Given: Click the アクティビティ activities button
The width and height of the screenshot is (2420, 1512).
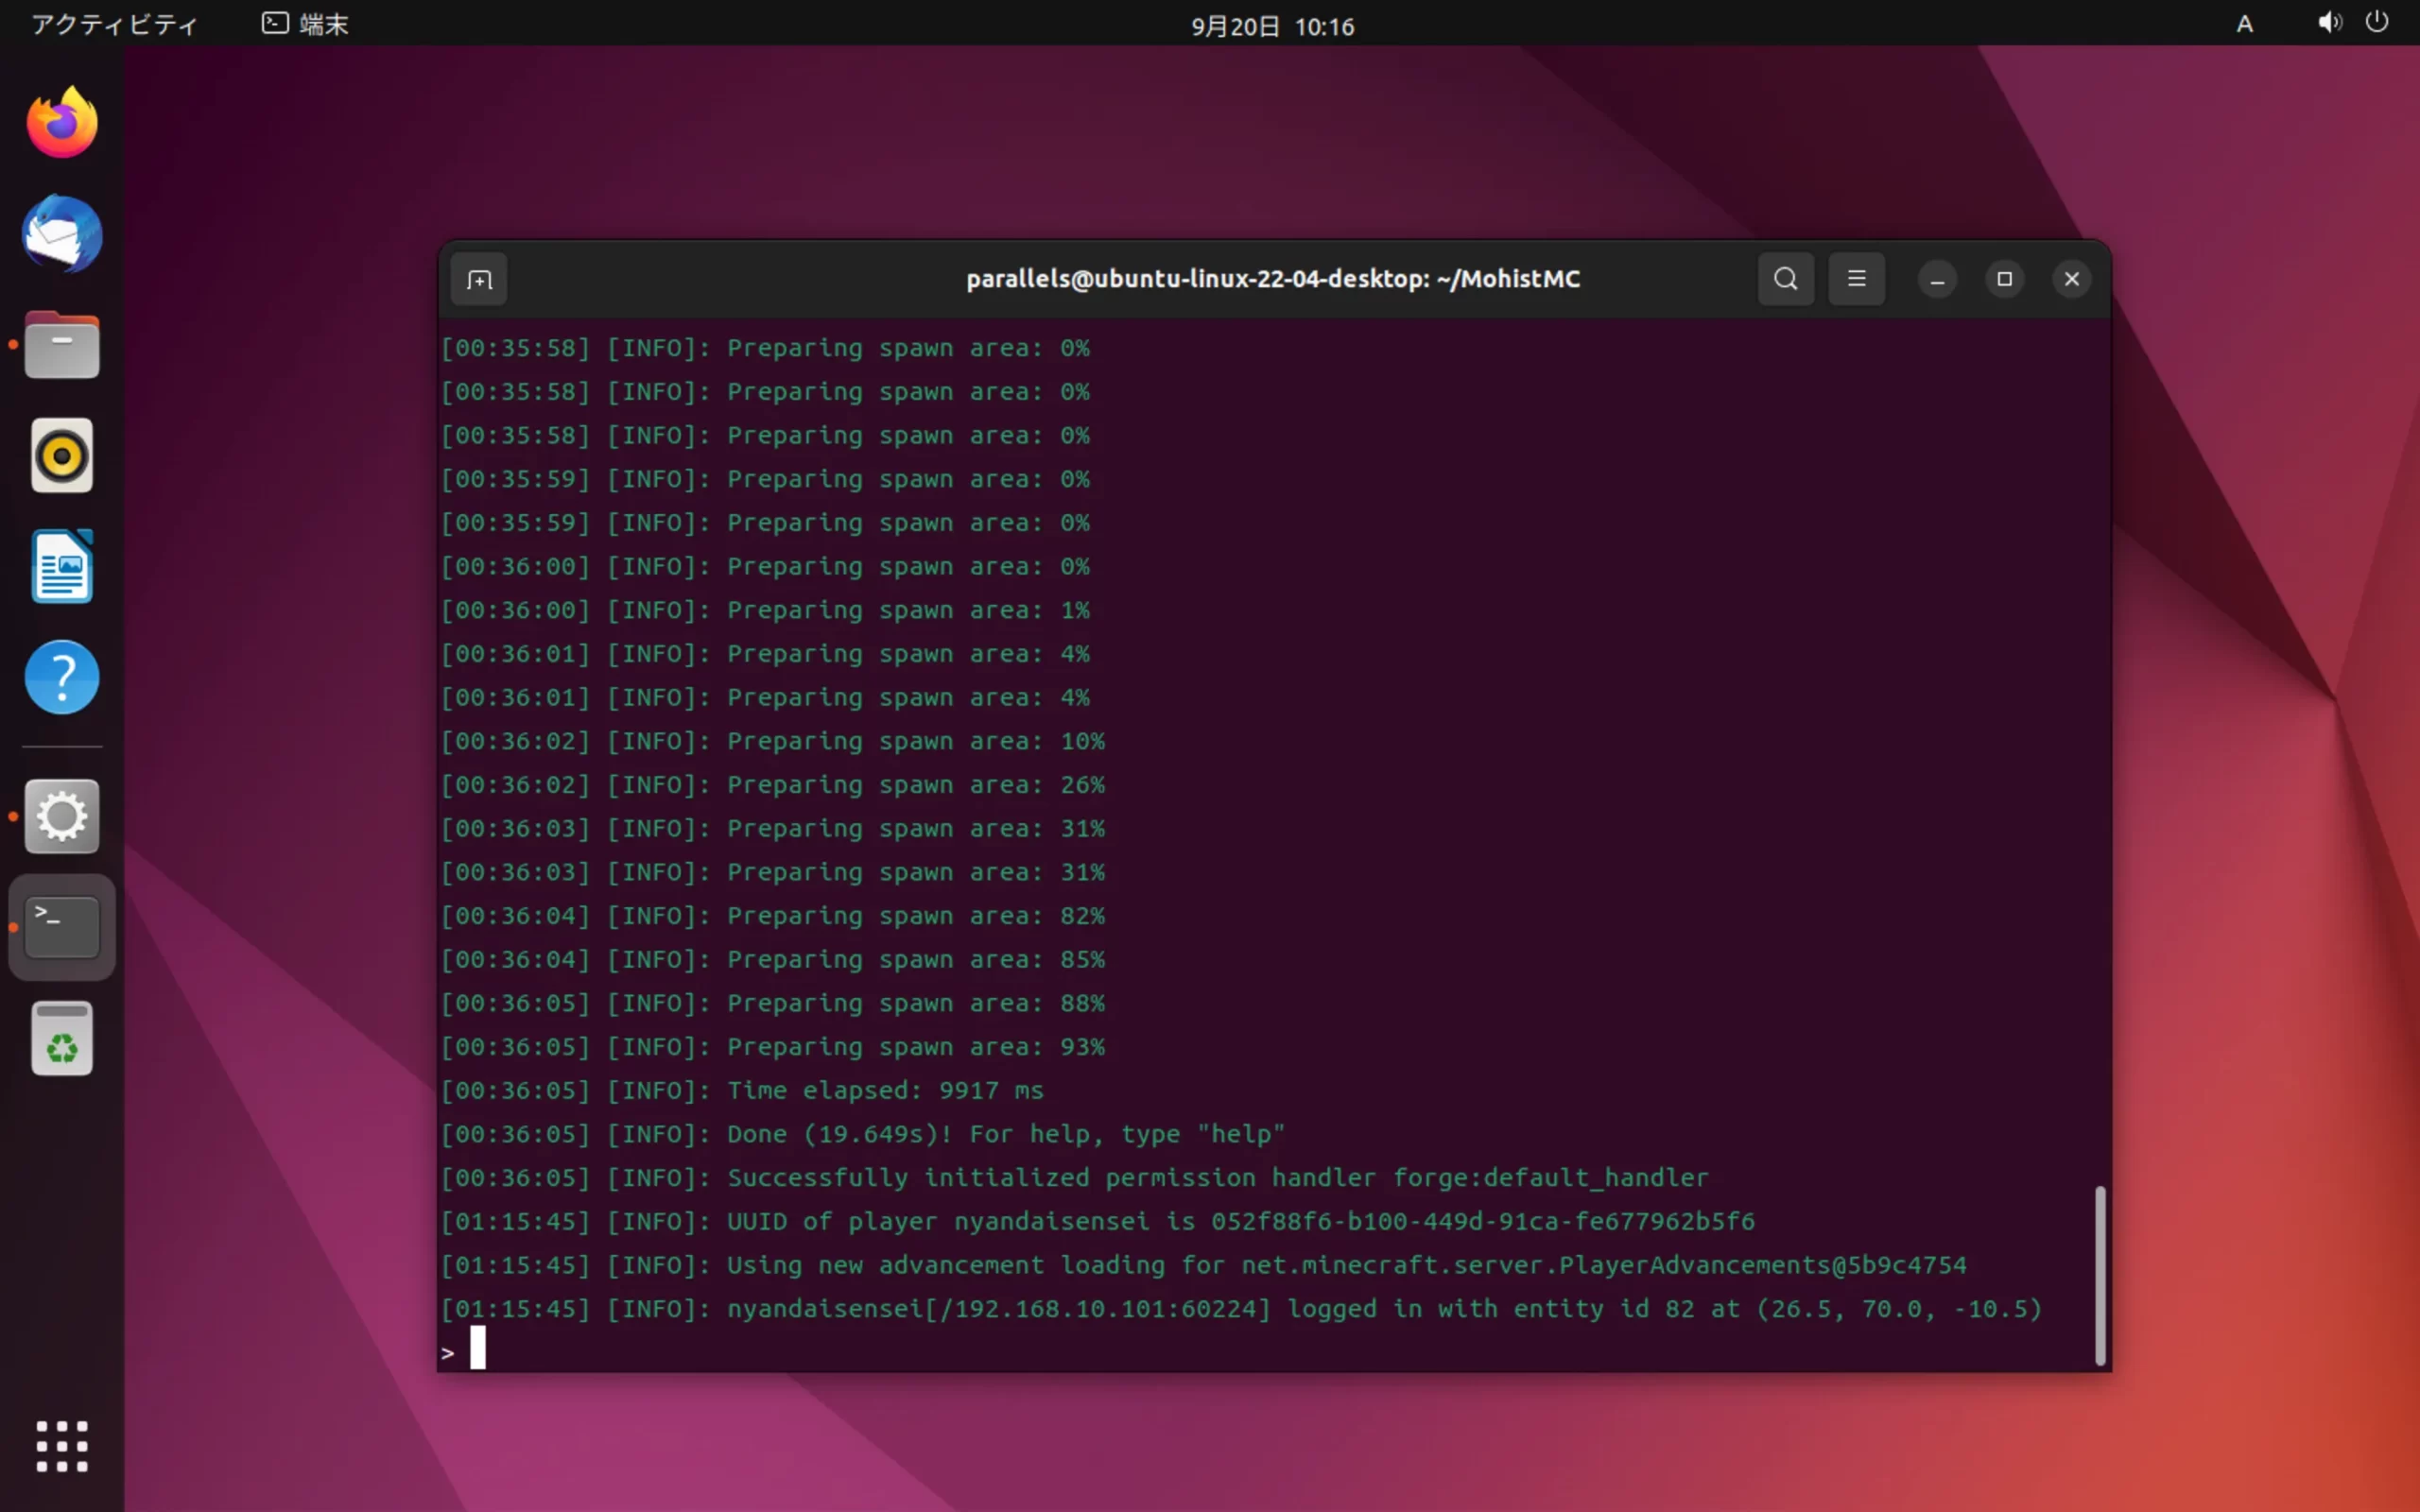Looking at the screenshot, I should pyautogui.click(x=114, y=24).
